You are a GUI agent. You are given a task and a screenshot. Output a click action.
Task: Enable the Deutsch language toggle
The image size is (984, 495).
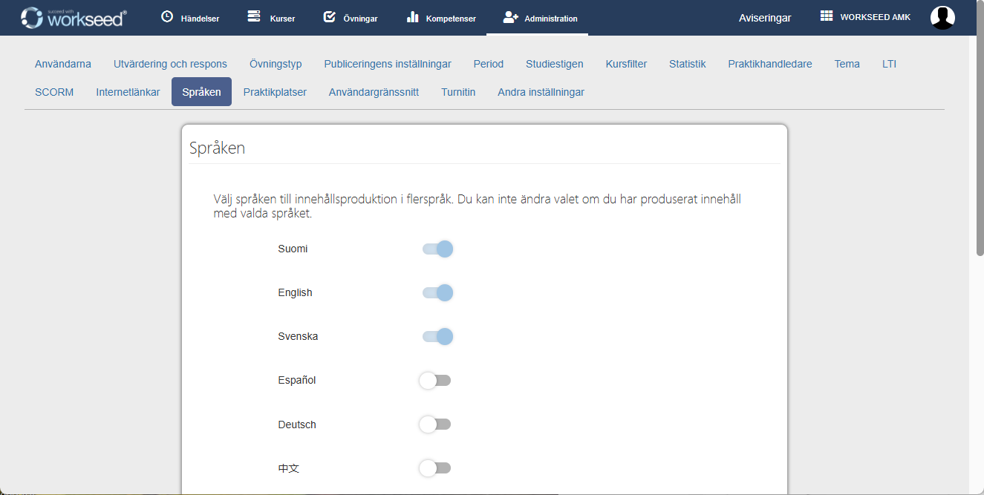pos(435,424)
